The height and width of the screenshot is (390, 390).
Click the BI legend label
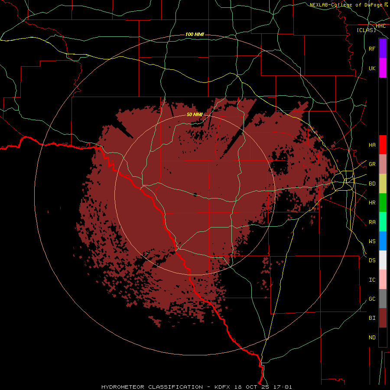pyautogui.click(x=372, y=318)
